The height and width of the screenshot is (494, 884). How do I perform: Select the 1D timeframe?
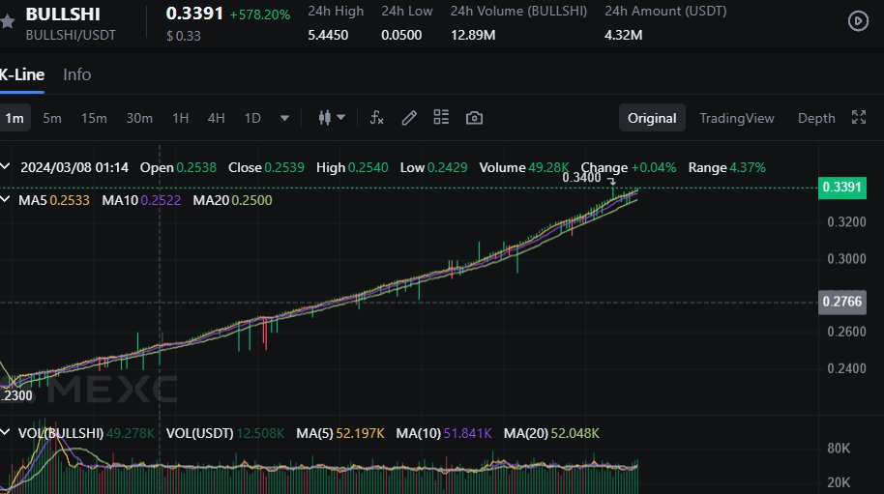252,118
